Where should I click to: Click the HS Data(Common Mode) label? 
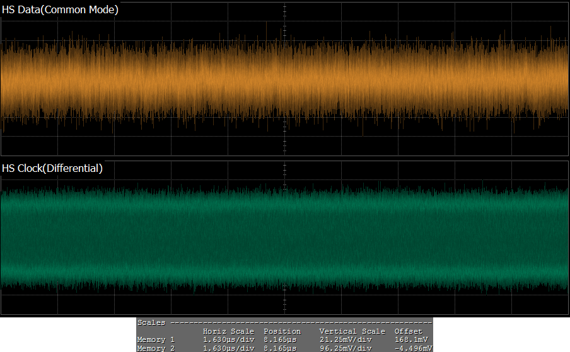tap(60, 10)
